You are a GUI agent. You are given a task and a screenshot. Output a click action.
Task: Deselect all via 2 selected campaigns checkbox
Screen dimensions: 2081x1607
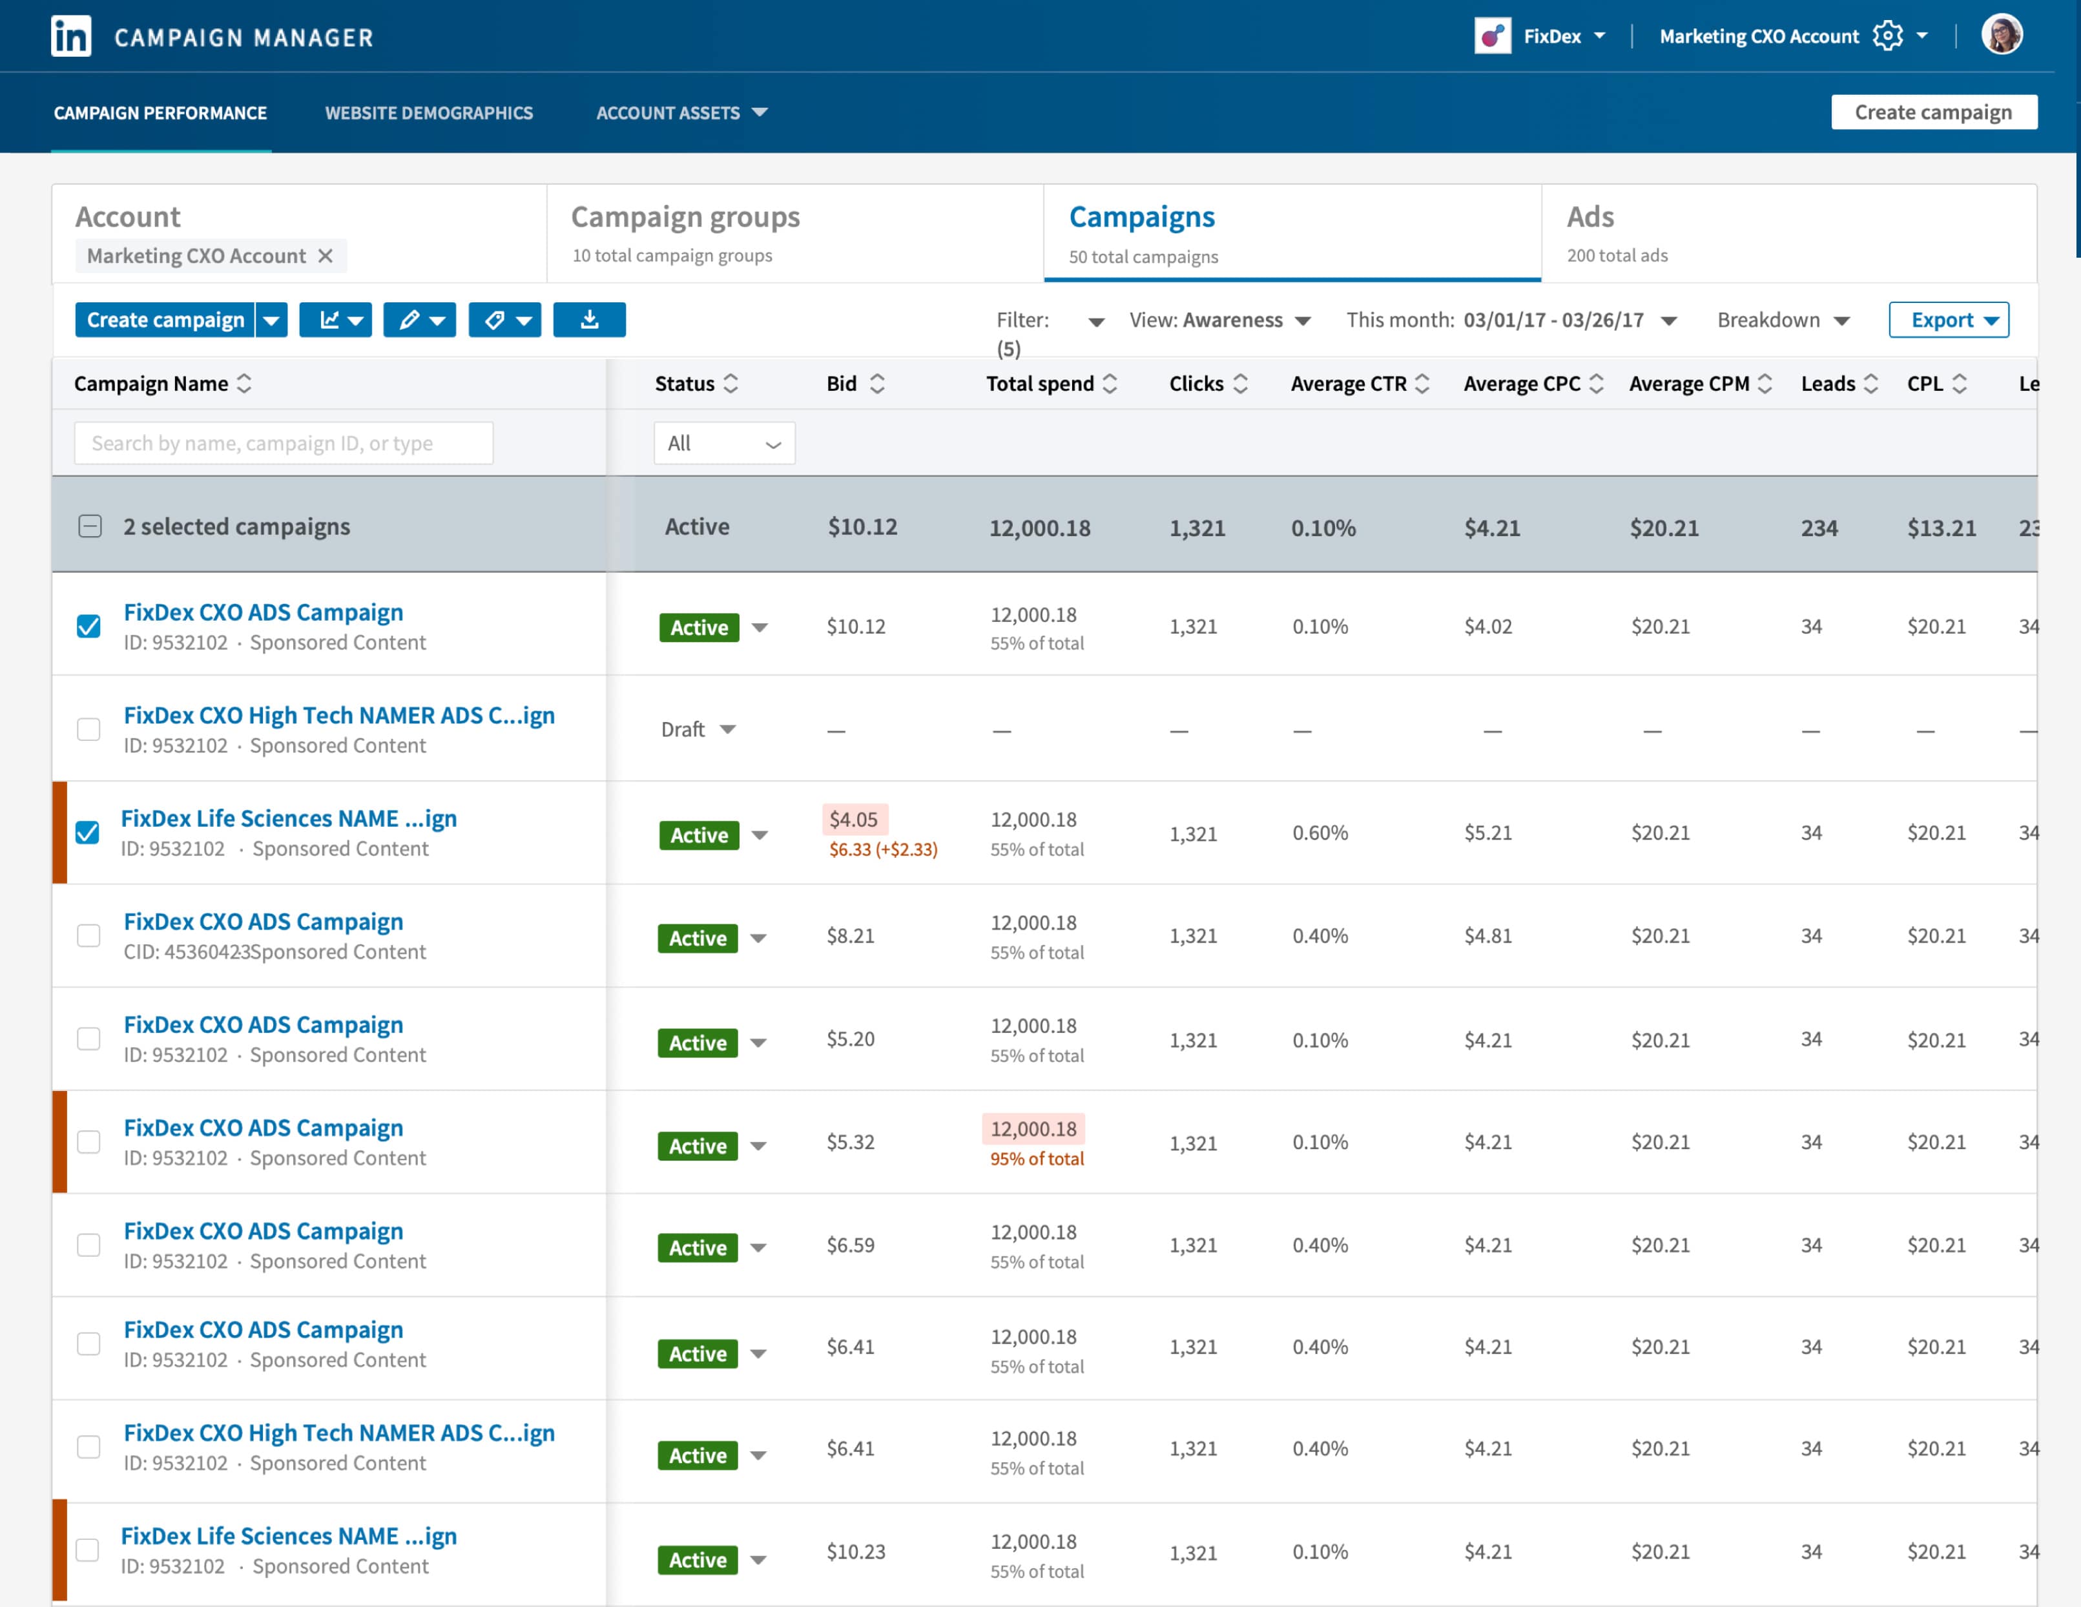pos(90,526)
